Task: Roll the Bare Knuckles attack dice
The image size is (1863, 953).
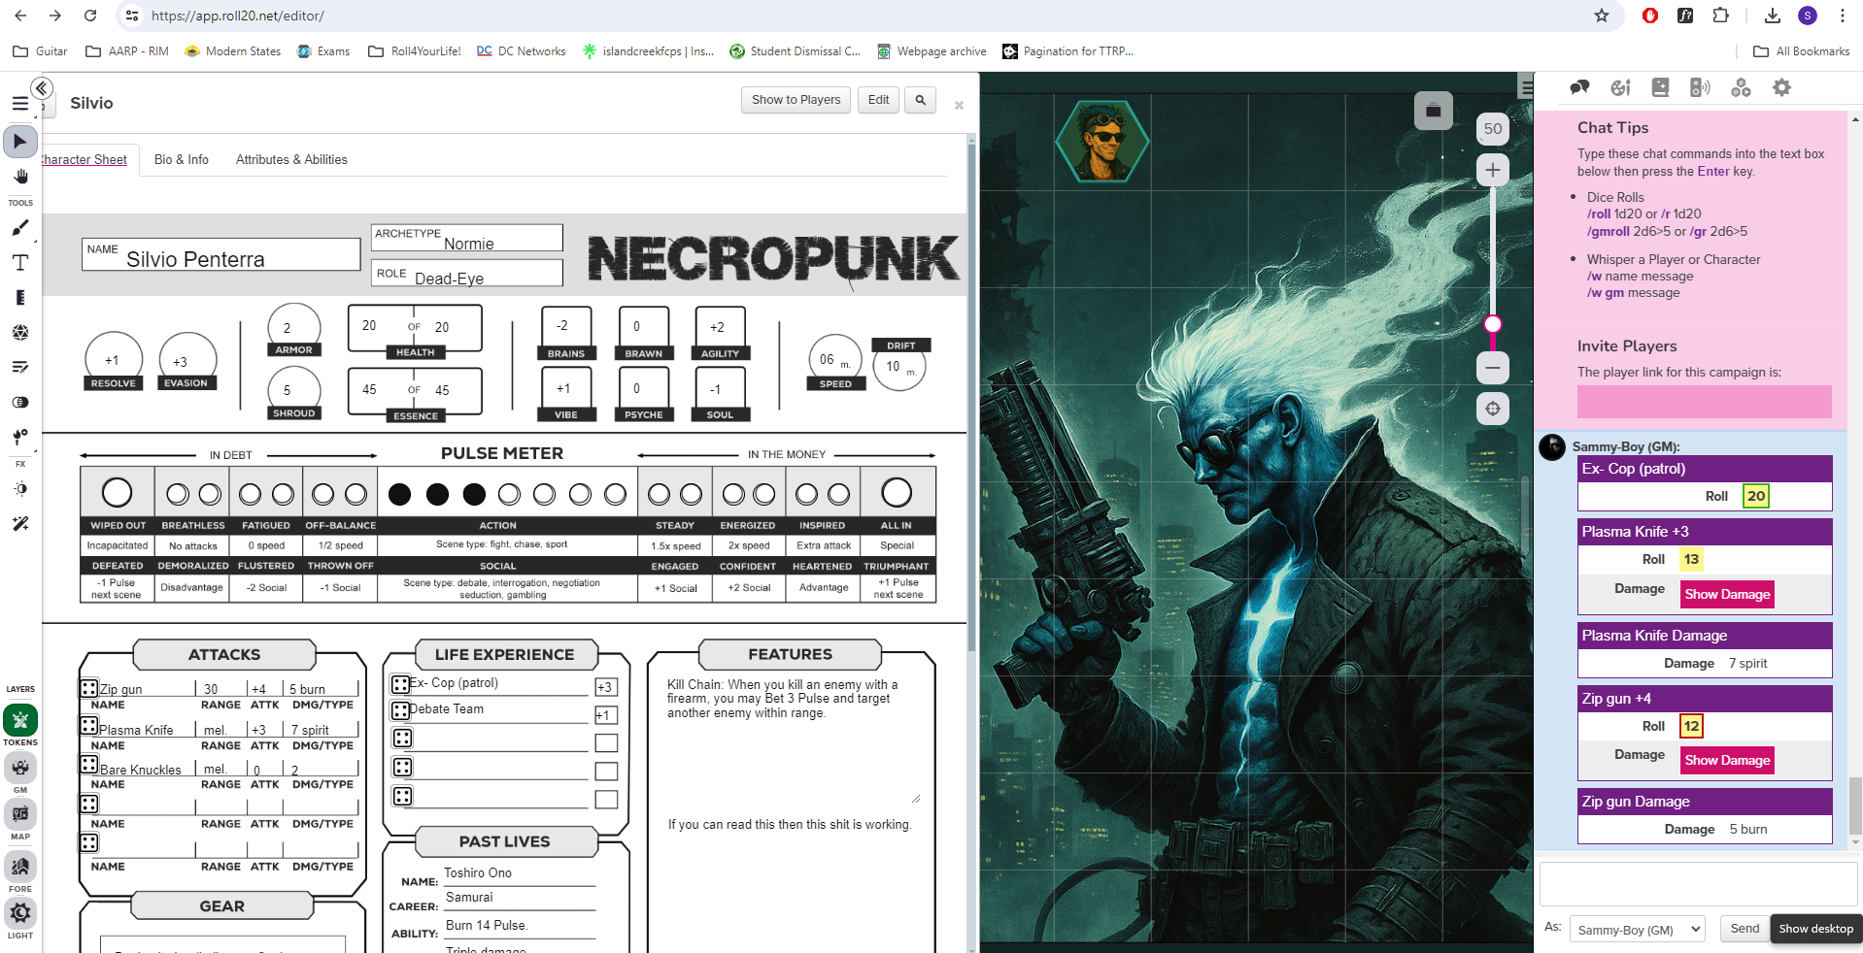Action: pos(88,764)
